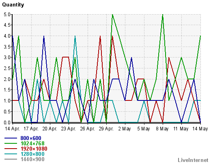Screen dimensions: 211x164
Task: Click the 23 Apr. date axis label
Action: point(69,129)
